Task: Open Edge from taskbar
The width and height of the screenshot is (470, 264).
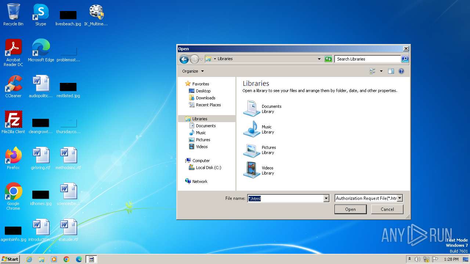Action: pyautogui.click(x=79, y=259)
